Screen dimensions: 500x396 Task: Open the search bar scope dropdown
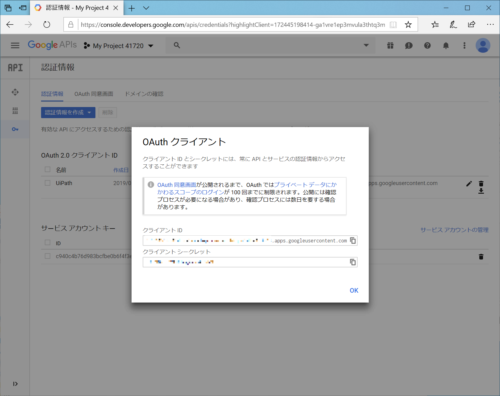click(366, 45)
